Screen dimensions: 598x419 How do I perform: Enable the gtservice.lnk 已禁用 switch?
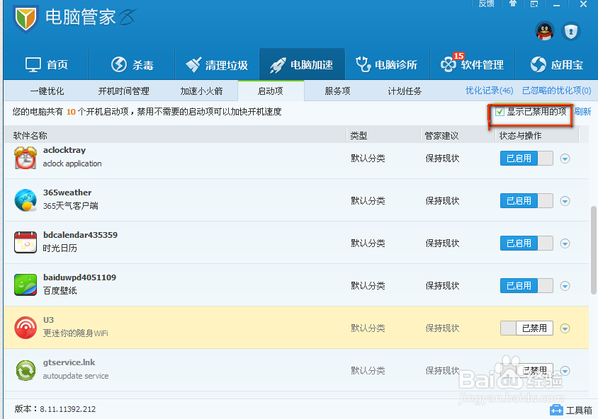point(526,371)
